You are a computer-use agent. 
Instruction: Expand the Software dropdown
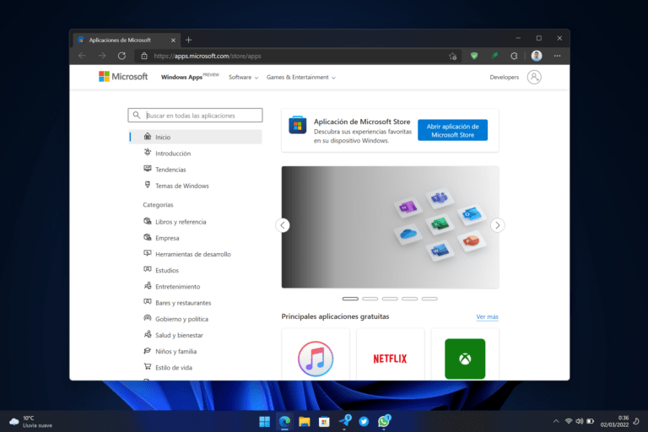point(243,78)
